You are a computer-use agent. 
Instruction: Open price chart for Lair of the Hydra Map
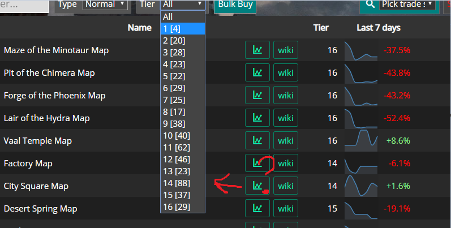pos(257,118)
